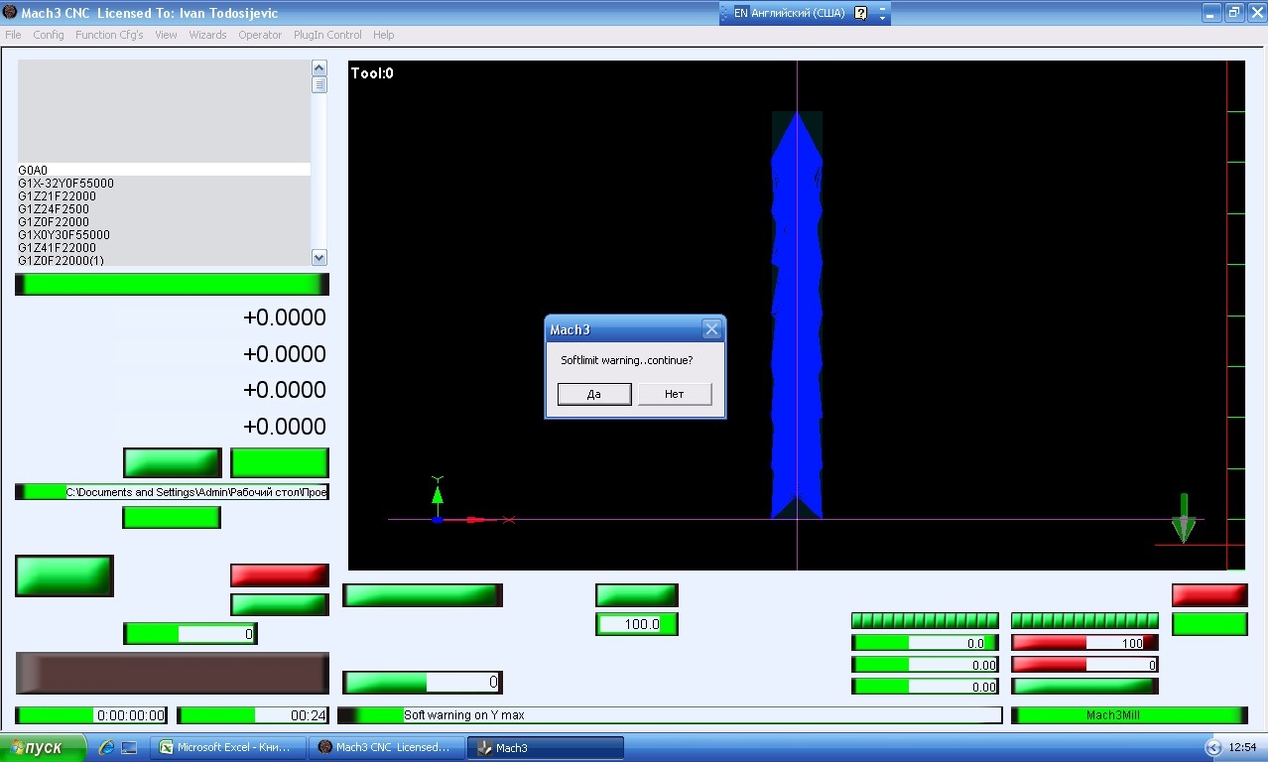Click the 00:24 time field
This screenshot has width=1268, height=762.
(254, 714)
